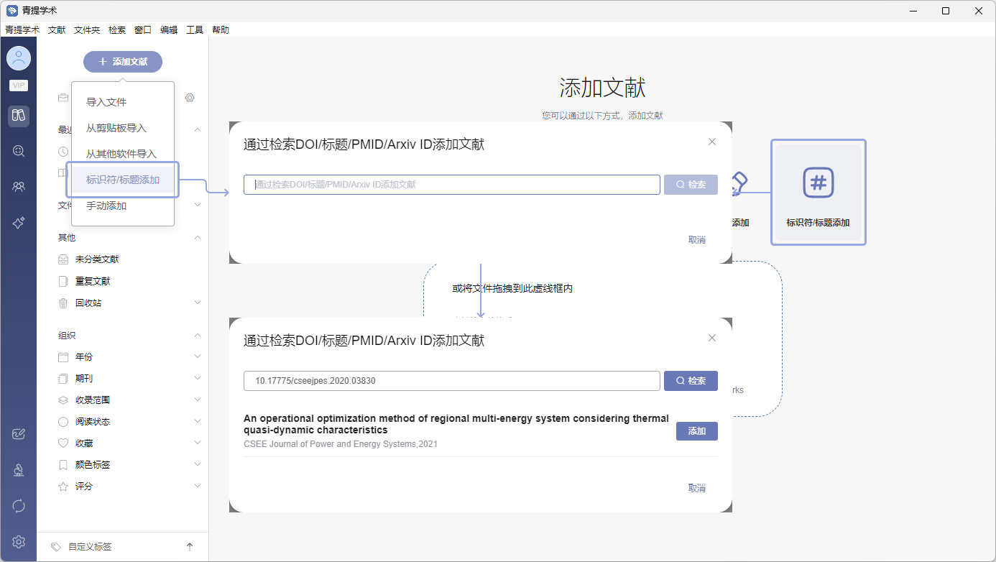Expand the 收藏 group
Screen dimensions: 996x562
click(198, 443)
